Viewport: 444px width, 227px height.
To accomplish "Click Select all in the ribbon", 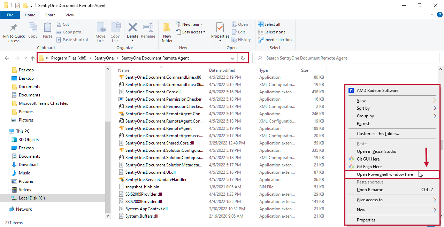I will point(269,24).
